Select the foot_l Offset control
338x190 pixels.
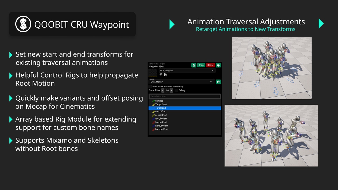tap(185, 119)
